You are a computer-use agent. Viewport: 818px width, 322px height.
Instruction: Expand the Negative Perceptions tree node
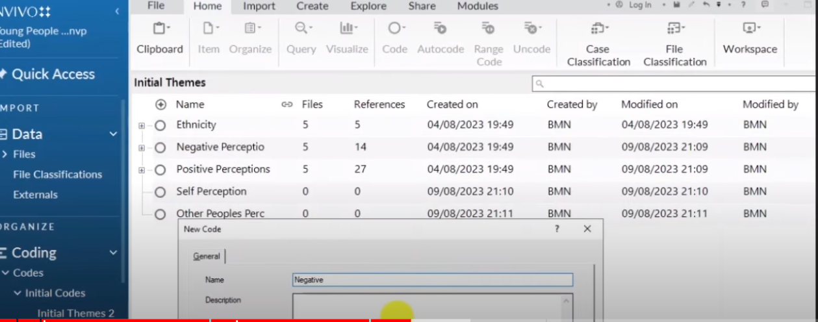point(142,148)
